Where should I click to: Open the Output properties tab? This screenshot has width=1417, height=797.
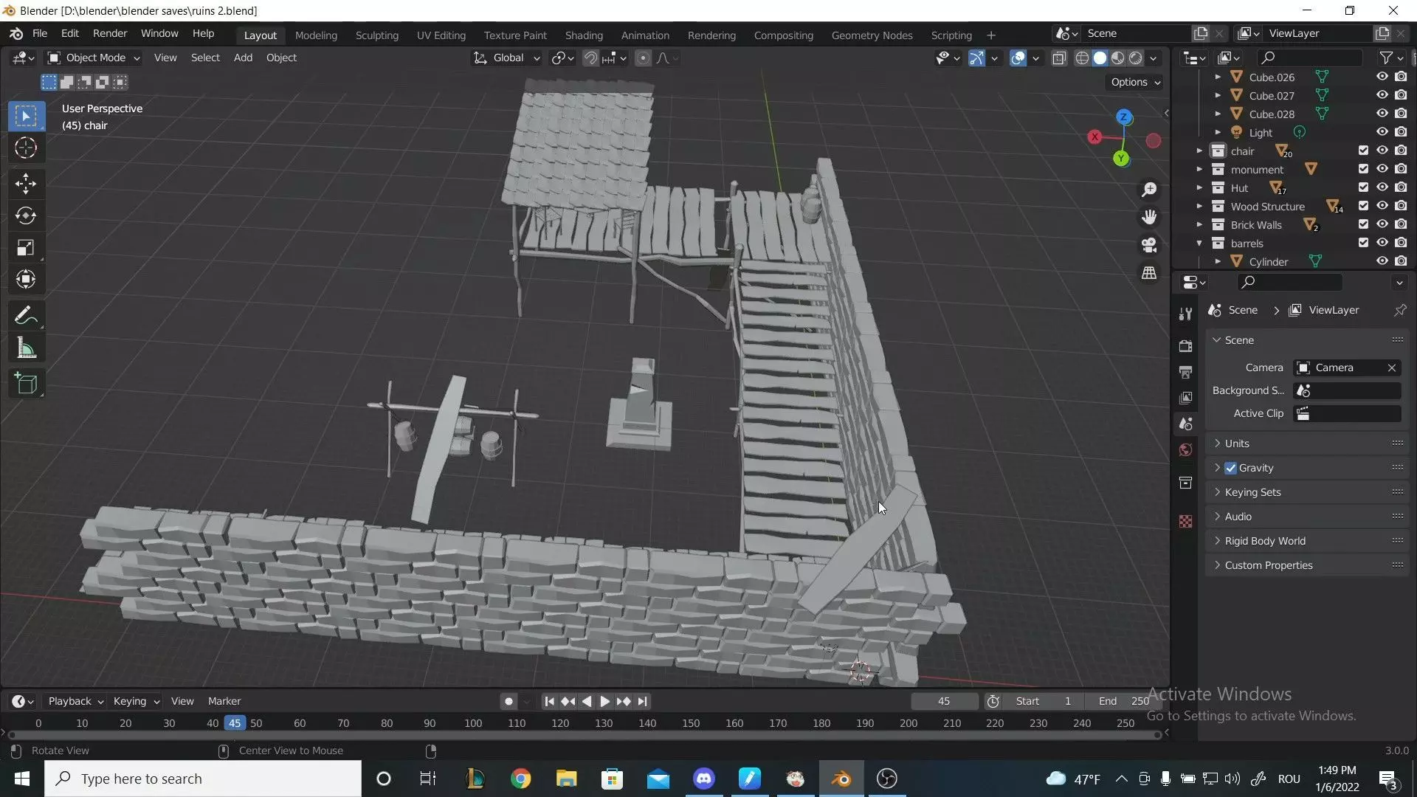click(x=1185, y=372)
